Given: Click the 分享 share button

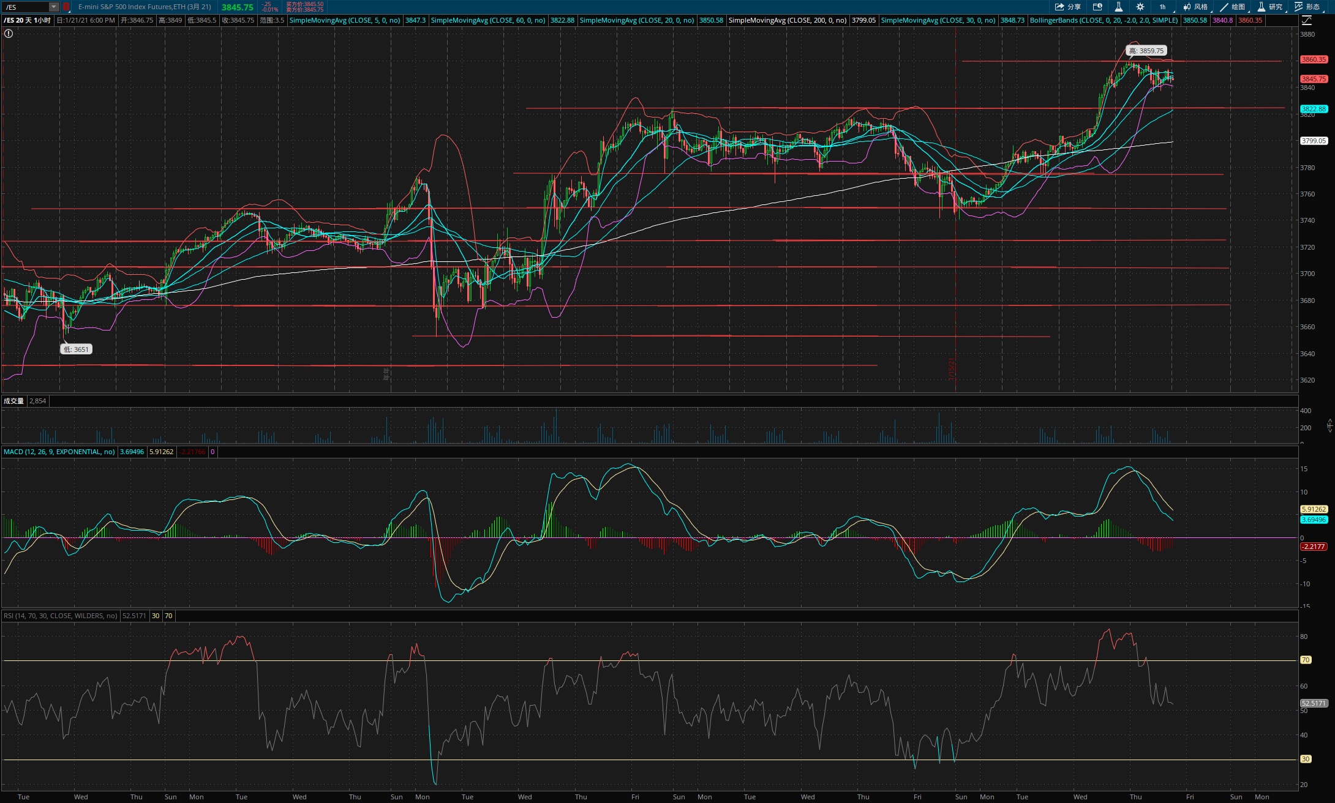Looking at the screenshot, I should [1068, 7].
